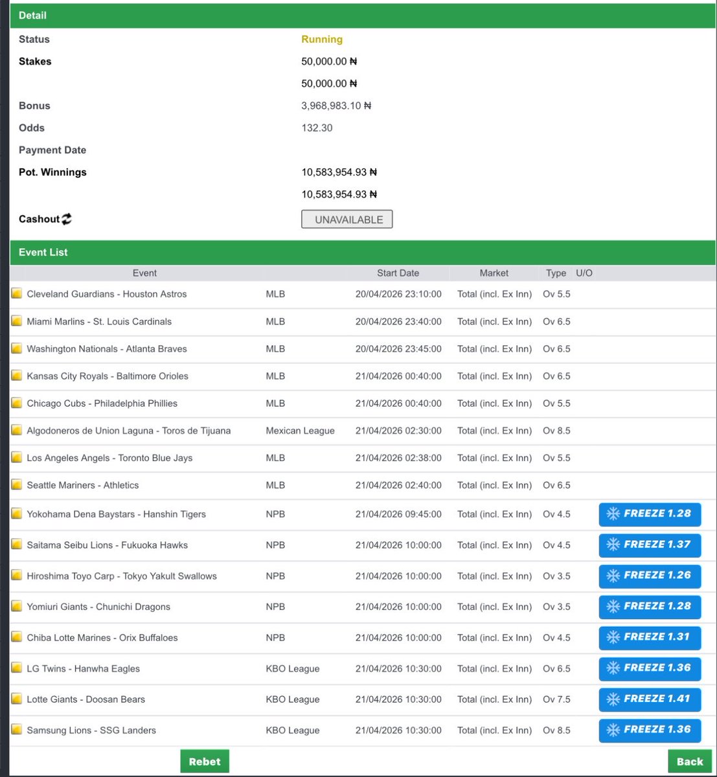Click yellow status icon for Chicago Cubs row

point(17,403)
